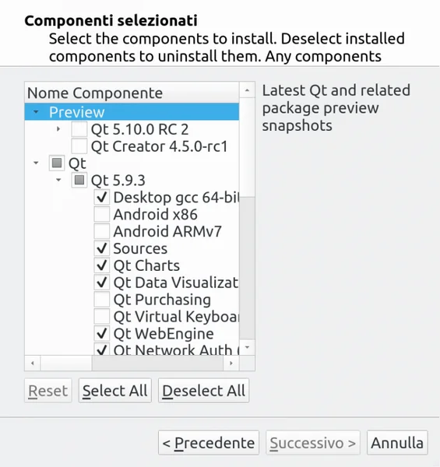Uncheck the Sources component
Viewport: 440px width, 467px height.
click(102, 248)
